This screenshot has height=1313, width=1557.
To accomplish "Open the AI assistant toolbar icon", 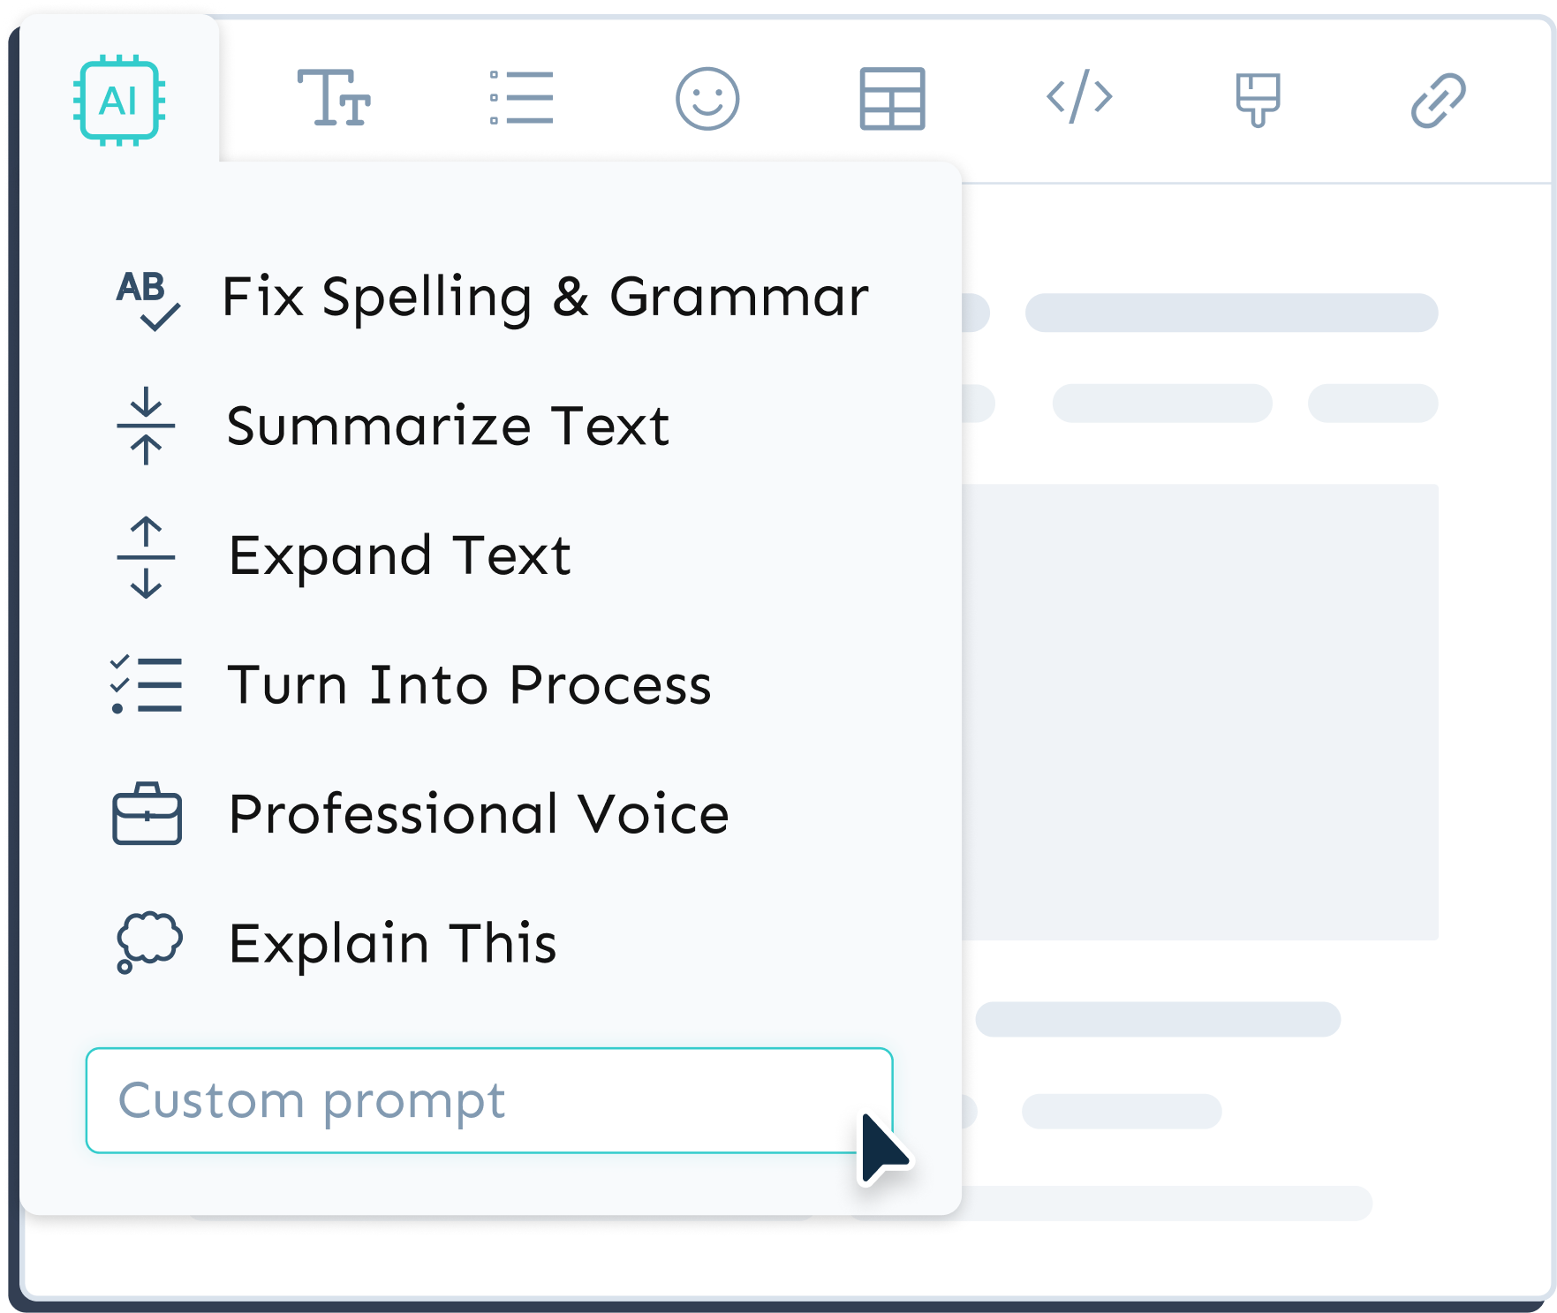I will coord(119,100).
